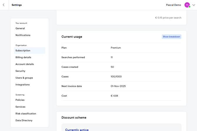Select Subscription in sidebar

(x=23, y=51)
